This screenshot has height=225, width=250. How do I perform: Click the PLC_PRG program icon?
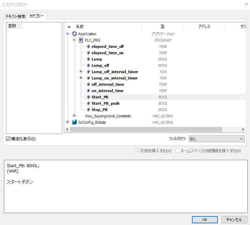pos(81,40)
